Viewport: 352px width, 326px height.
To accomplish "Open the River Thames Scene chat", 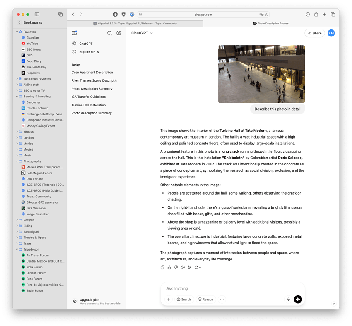I will (94, 80).
